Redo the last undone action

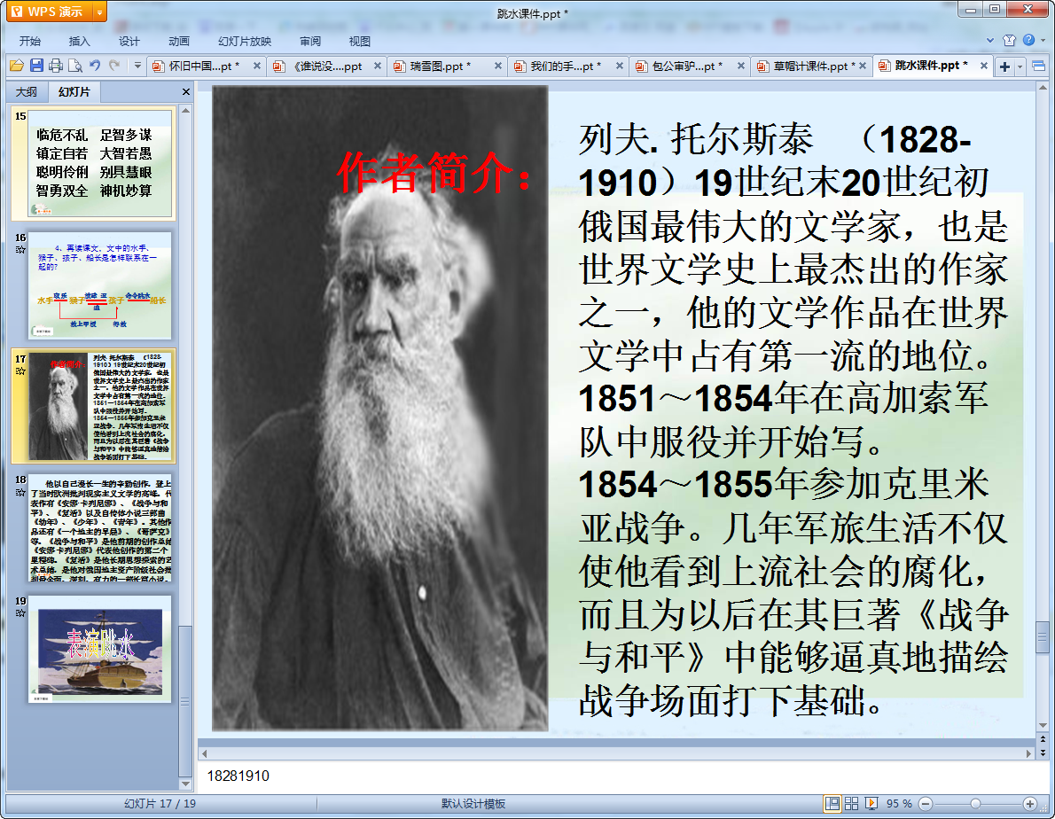coord(114,66)
